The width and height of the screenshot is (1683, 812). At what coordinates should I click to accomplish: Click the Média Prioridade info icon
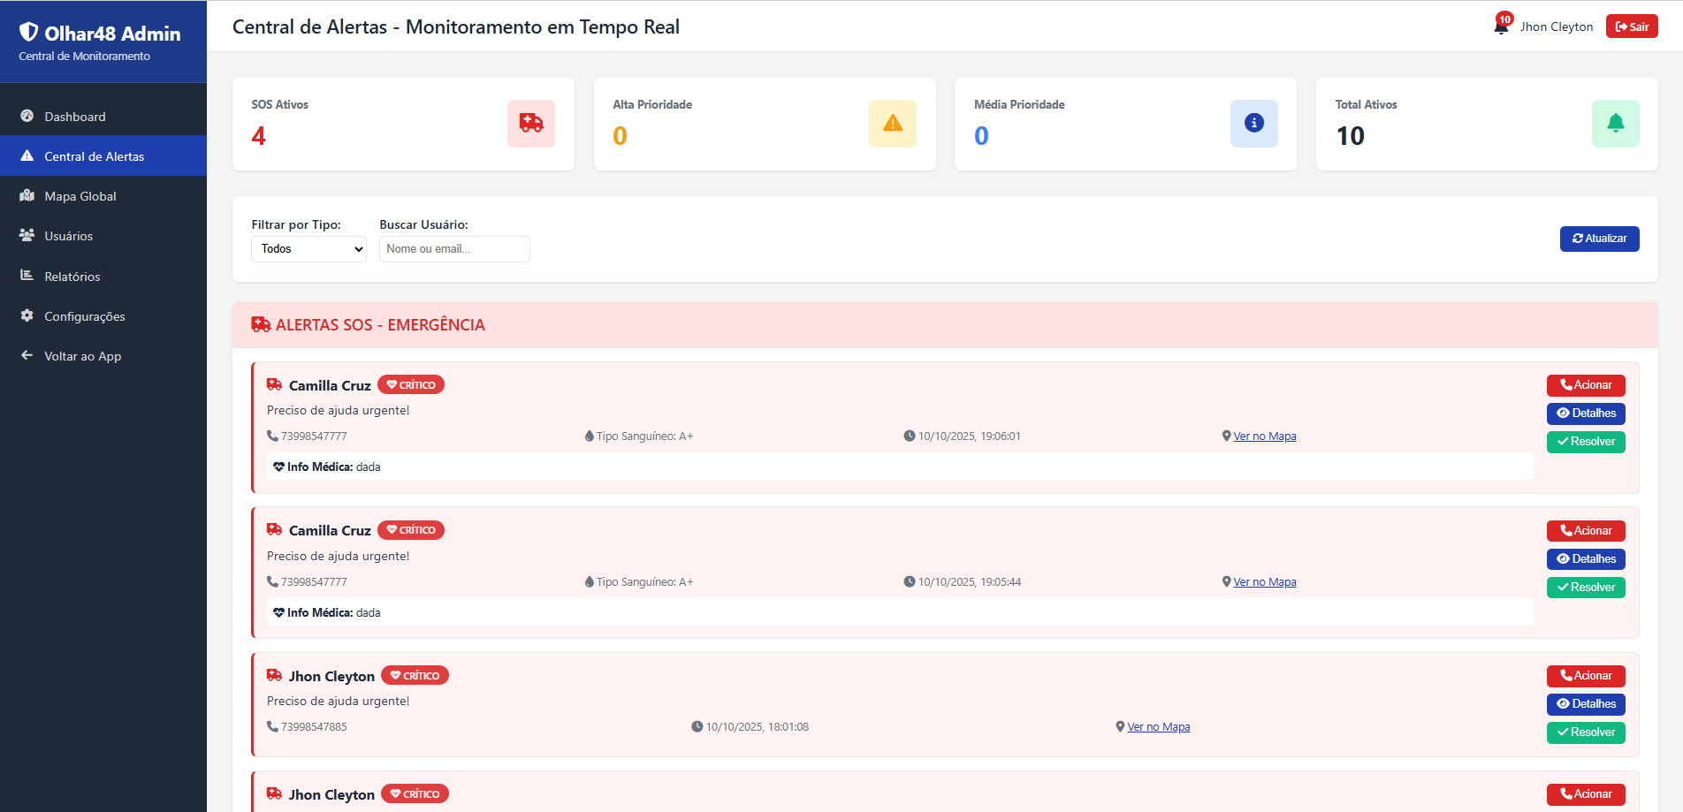click(1253, 124)
